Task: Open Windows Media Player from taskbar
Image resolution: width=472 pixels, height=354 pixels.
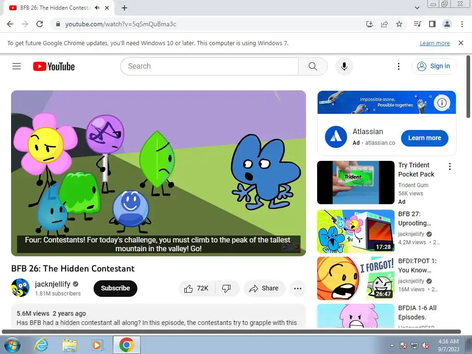Action: tap(98, 345)
